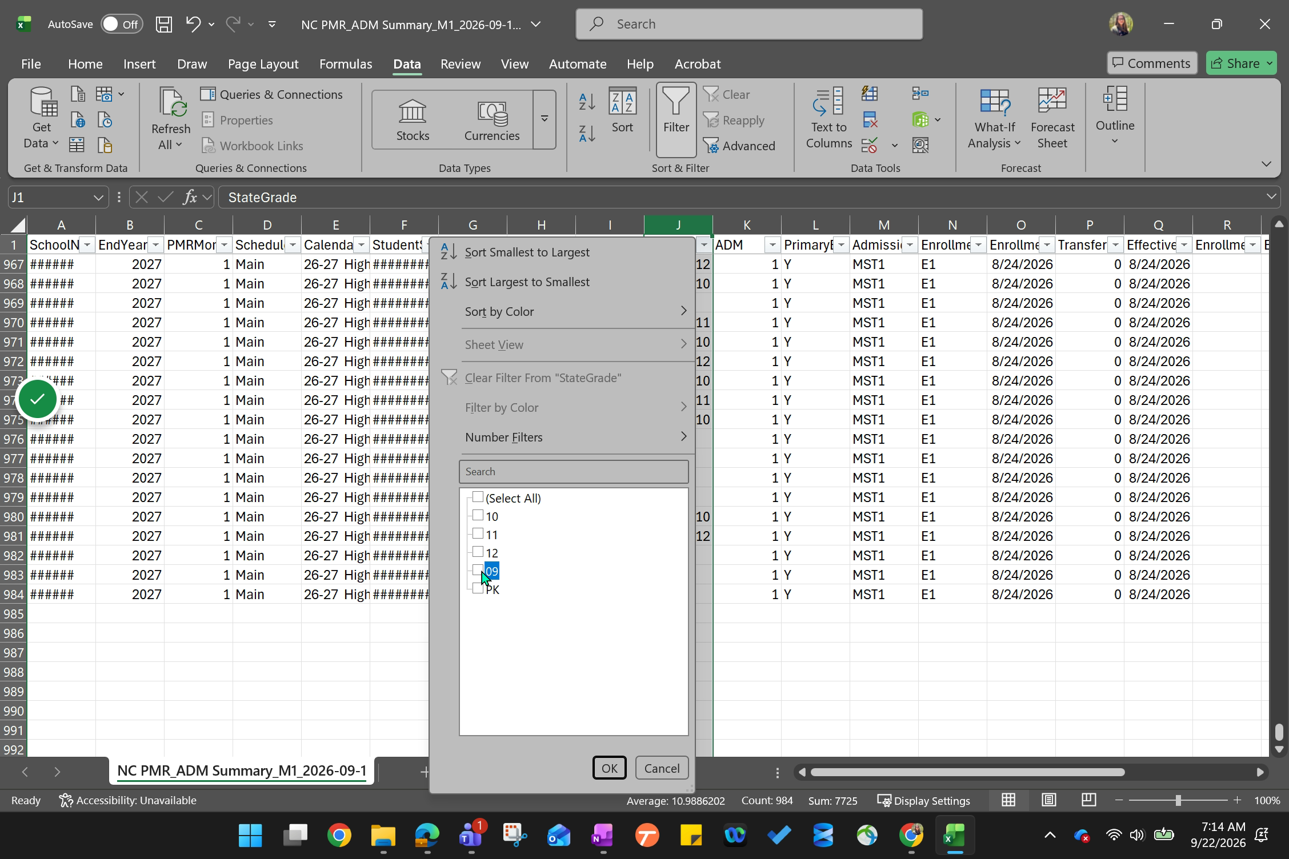Open the ADM column filter dropdown

pos(772,245)
